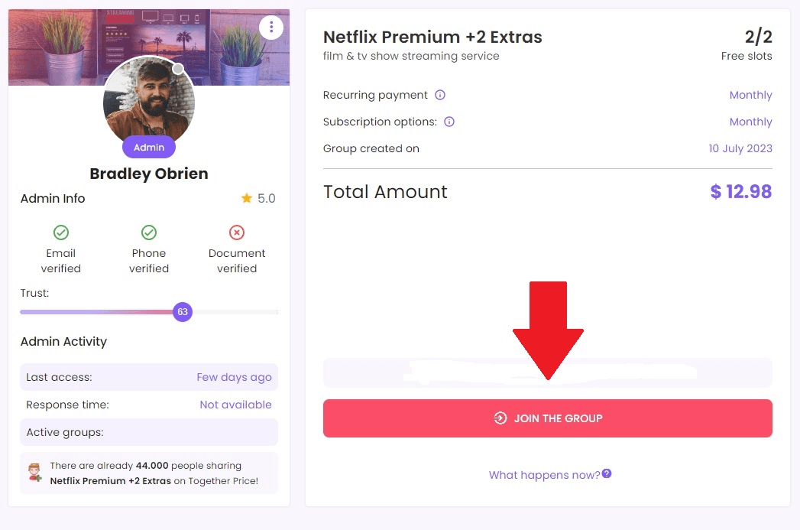800x530 pixels.
Task: Click the Subscription options info icon
Action: 449,122
